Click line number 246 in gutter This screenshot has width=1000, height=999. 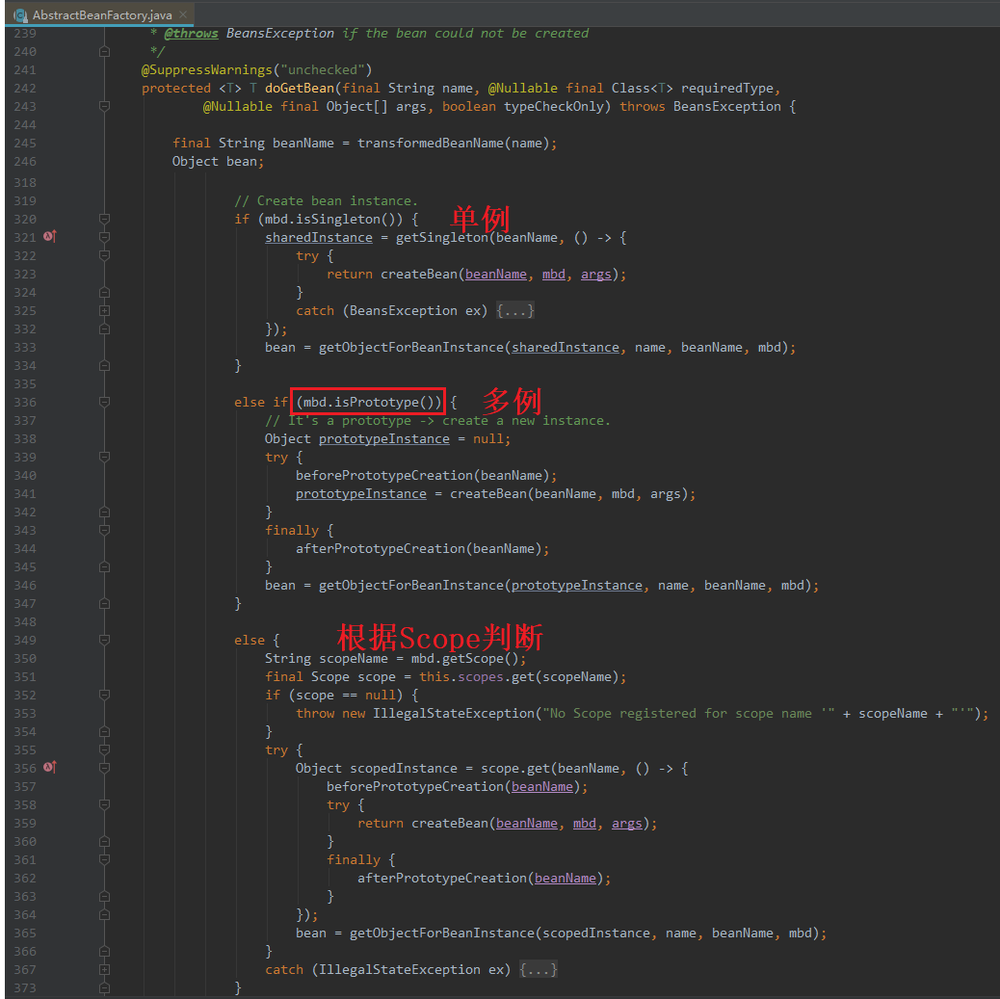coord(25,162)
